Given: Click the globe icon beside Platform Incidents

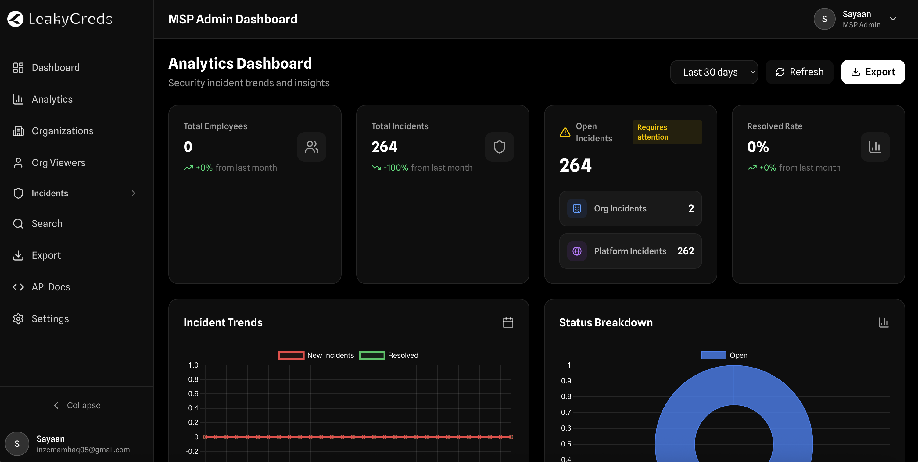Looking at the screenshot, I should coord(577,251).
